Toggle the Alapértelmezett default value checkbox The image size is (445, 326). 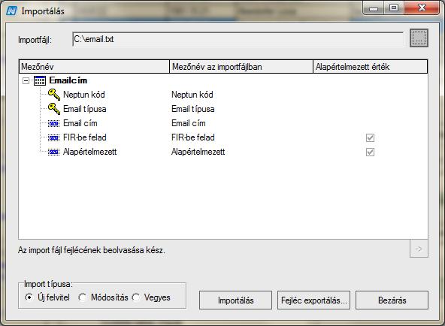(370, 152)
